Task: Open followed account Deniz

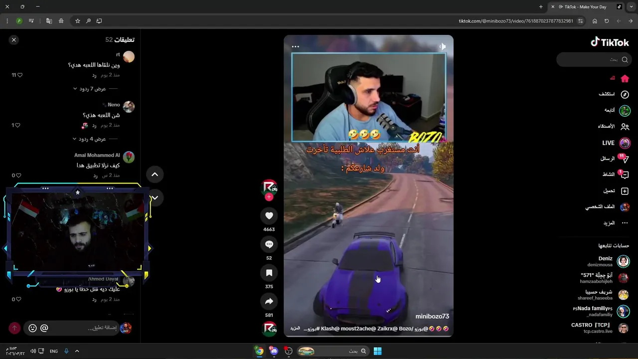Action: [x=608, y=261]
